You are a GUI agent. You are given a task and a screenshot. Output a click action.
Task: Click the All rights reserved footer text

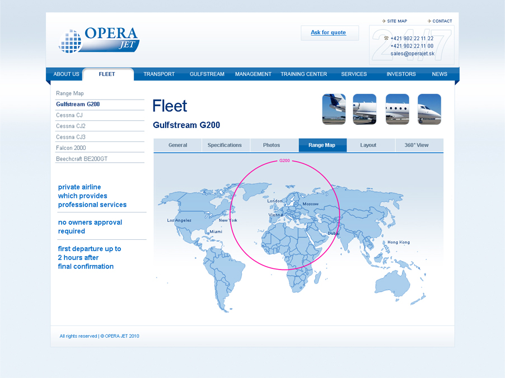(99, 336)
